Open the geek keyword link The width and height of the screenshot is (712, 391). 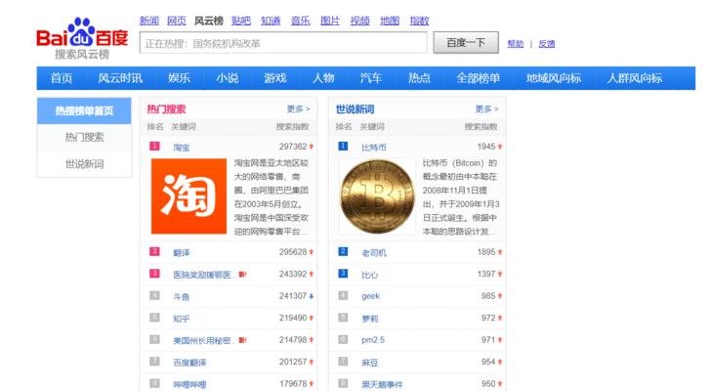coord(370,296)
